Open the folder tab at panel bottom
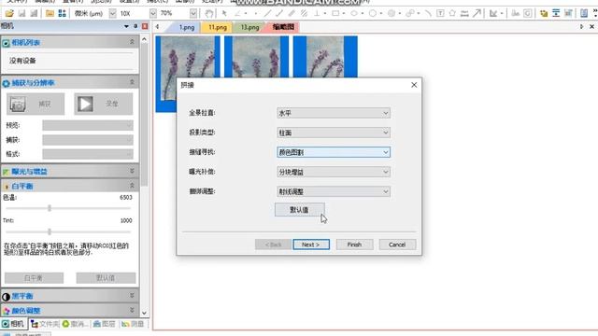The width and height of the screenshot is (598, 336). click(x=45, y=324)
